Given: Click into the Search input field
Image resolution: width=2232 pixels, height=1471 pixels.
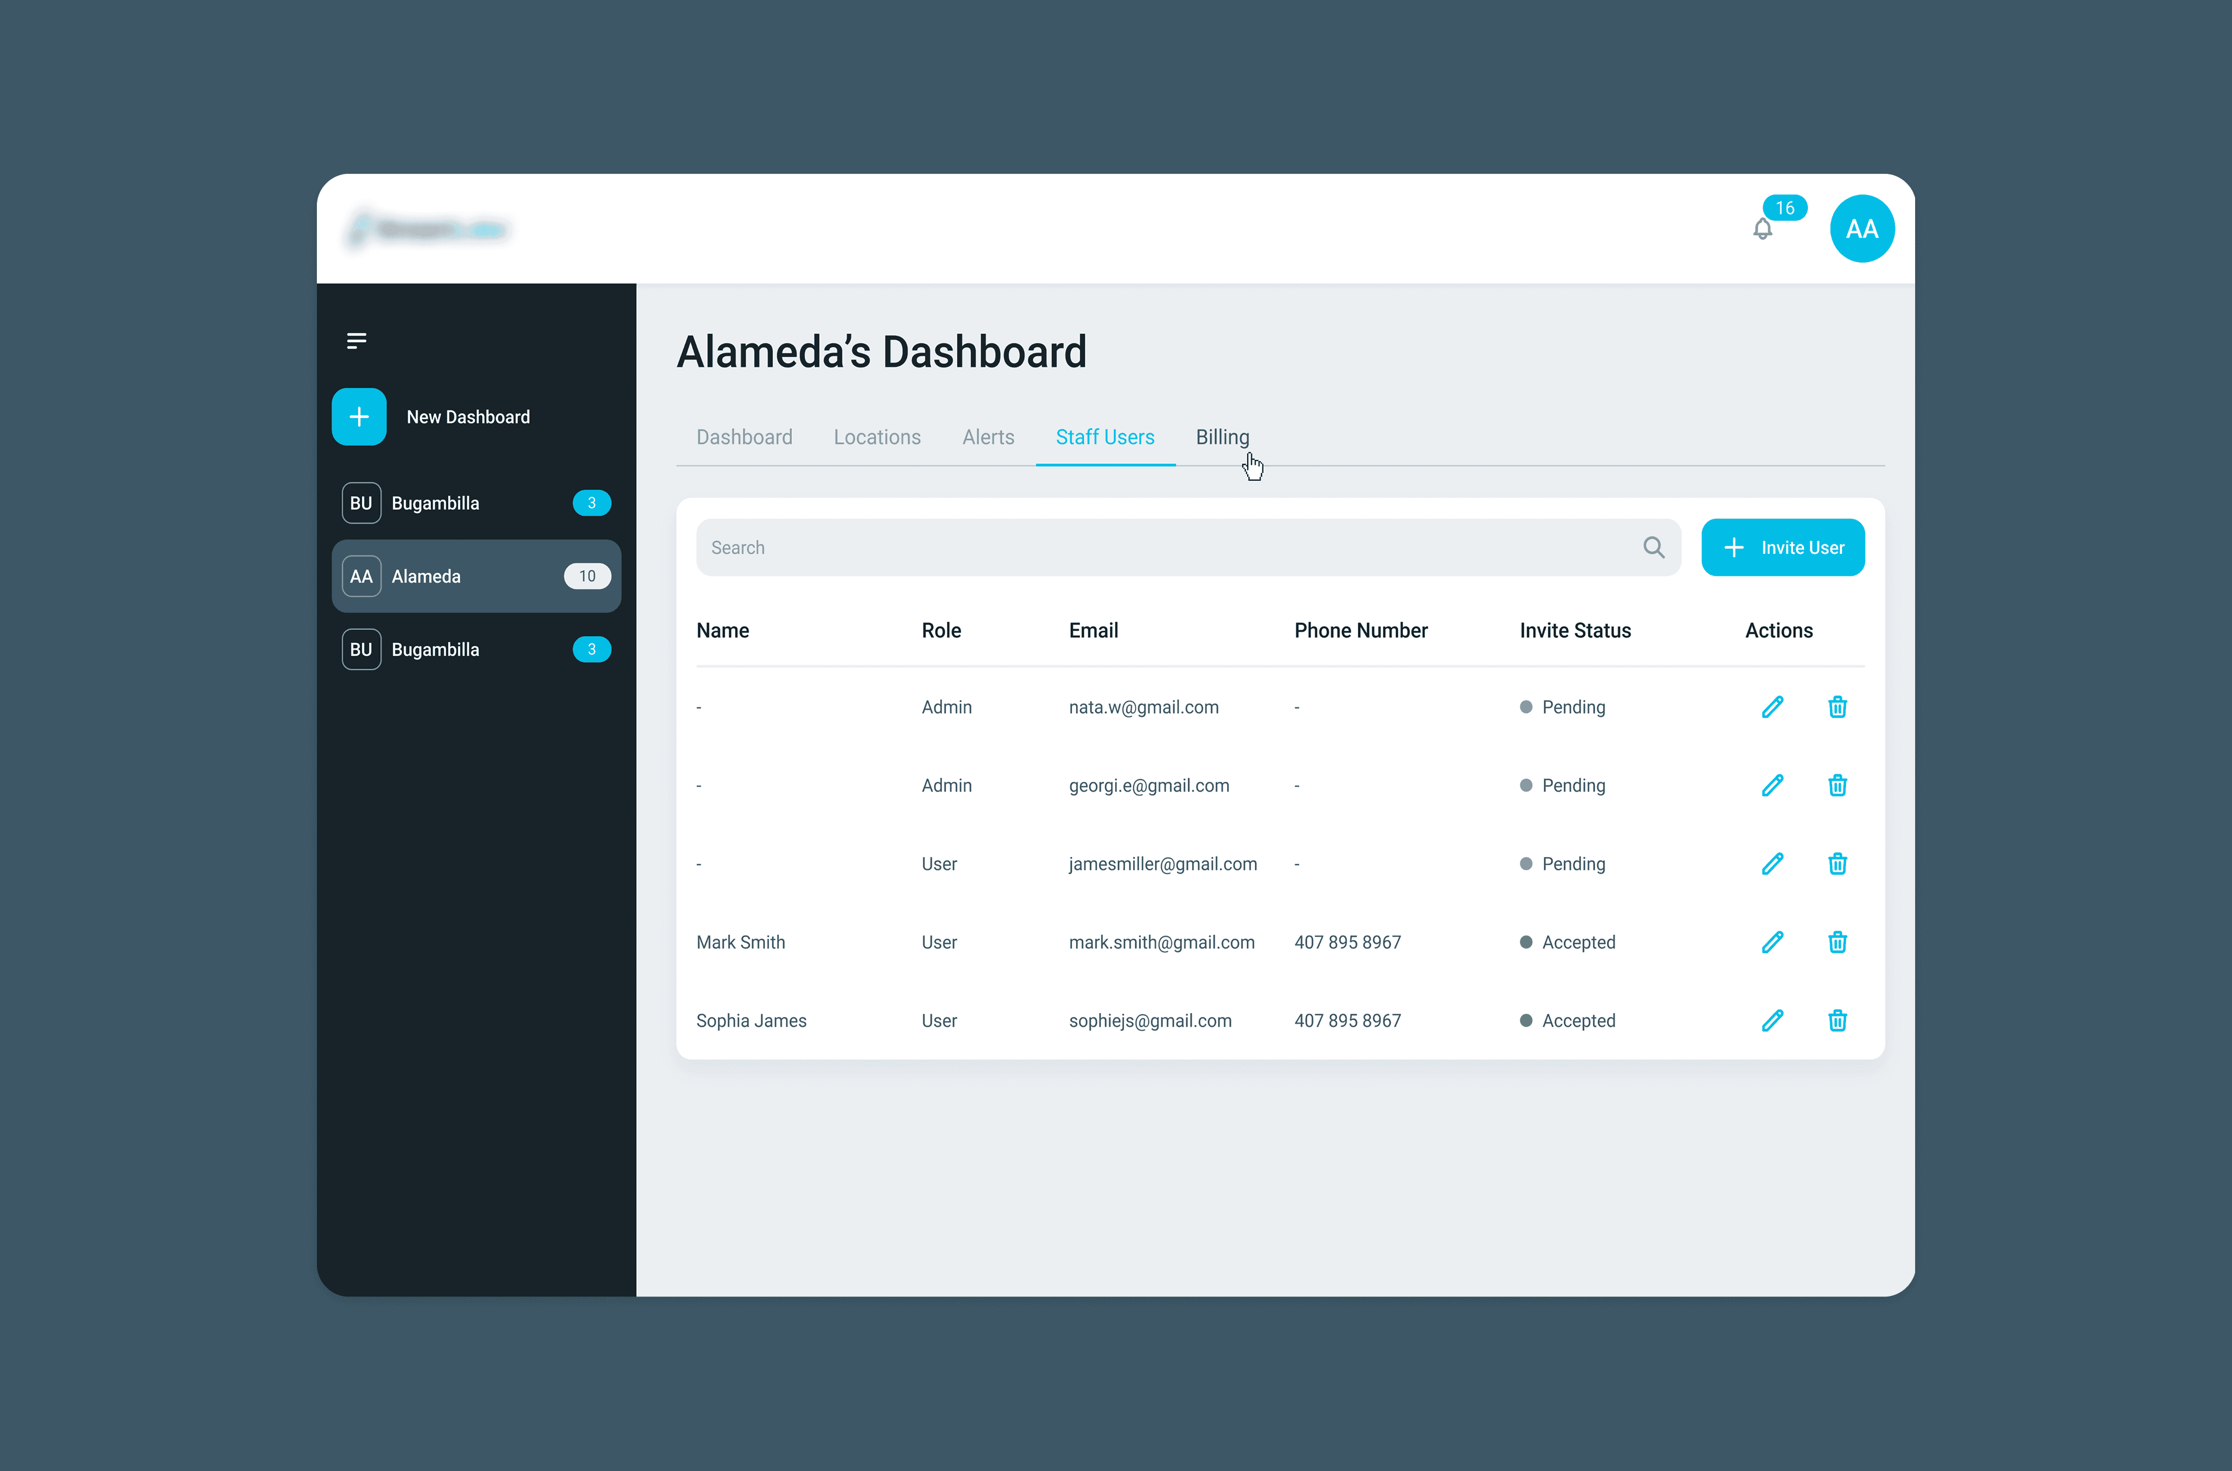Looking at the screenshot, I should coord(1163,548).
